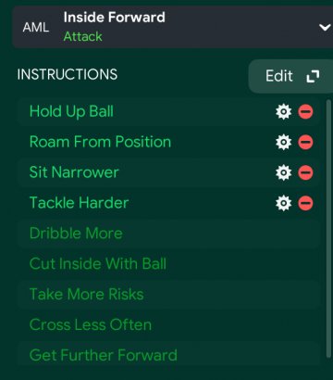Remove the Sit Narrower instruction
Image resolution: width=333 pixels, height=380 pixels.
coord(305,172)
